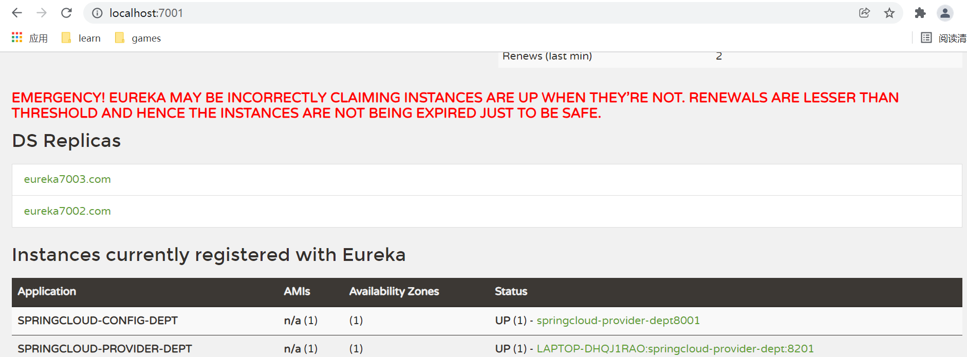Click the browser back arrow
The image size is (967, 357).
(17, 13)
